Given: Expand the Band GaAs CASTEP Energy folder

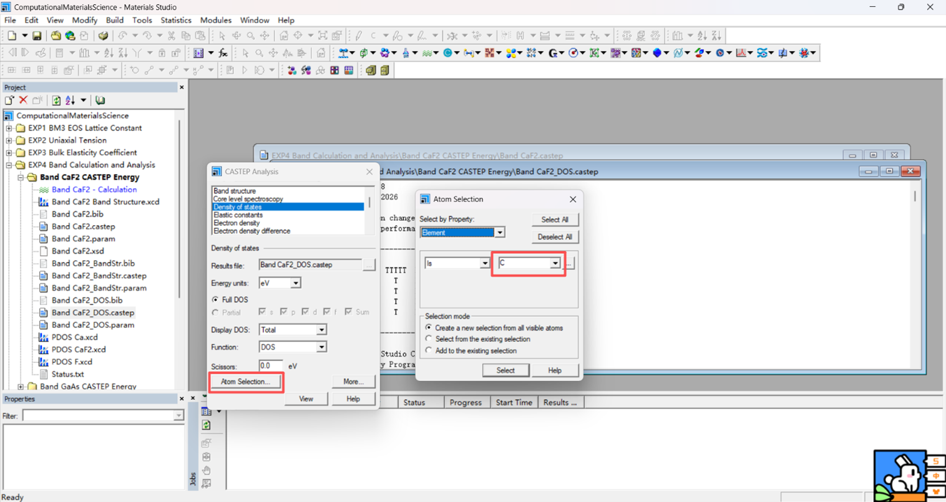Looking at the screenshot, I should 21,387.
